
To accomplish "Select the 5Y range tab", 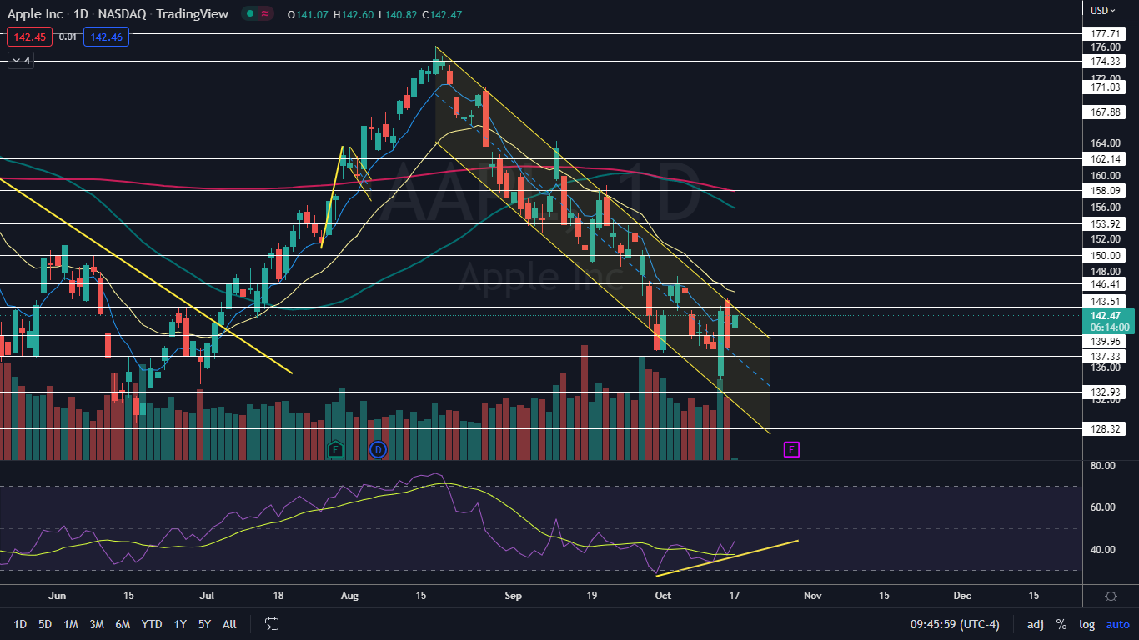I will point(204,624).
